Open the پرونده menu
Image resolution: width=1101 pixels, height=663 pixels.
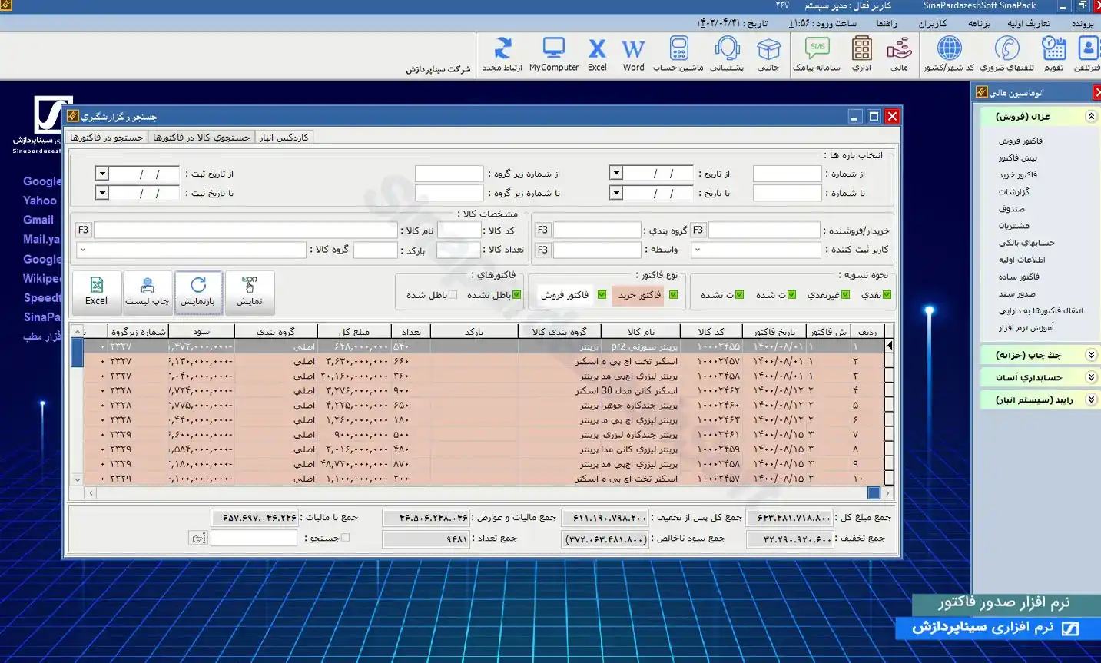pyautogui.click(x=1083, y=24)
